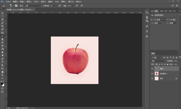
Task: Open tool preset picker arrow
Action: (6, 6)
